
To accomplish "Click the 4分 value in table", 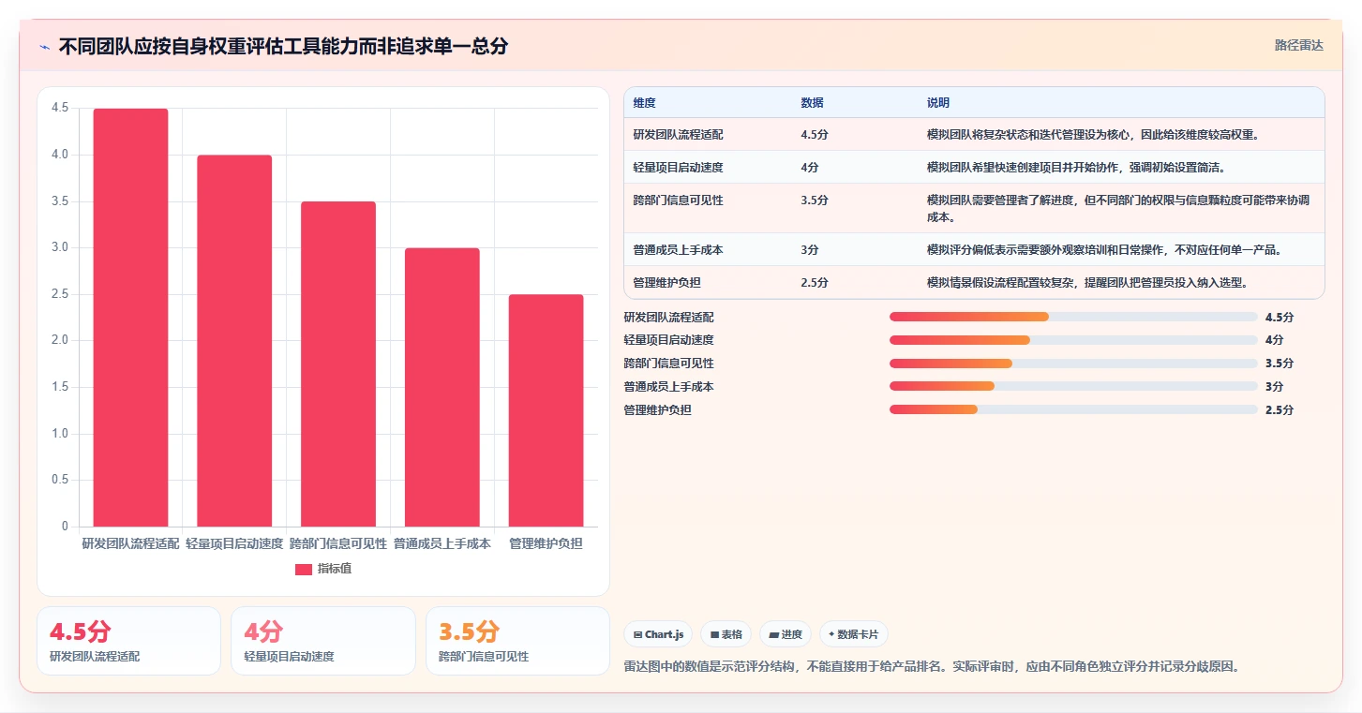I will pos(810,168).
